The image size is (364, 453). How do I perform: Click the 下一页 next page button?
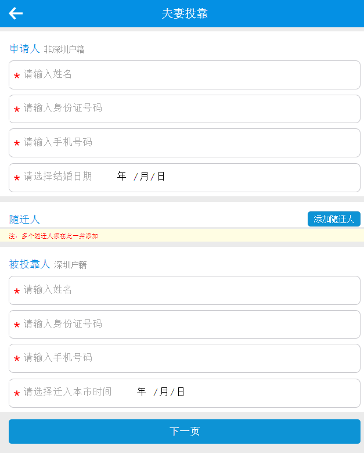(x=185, y=432)
